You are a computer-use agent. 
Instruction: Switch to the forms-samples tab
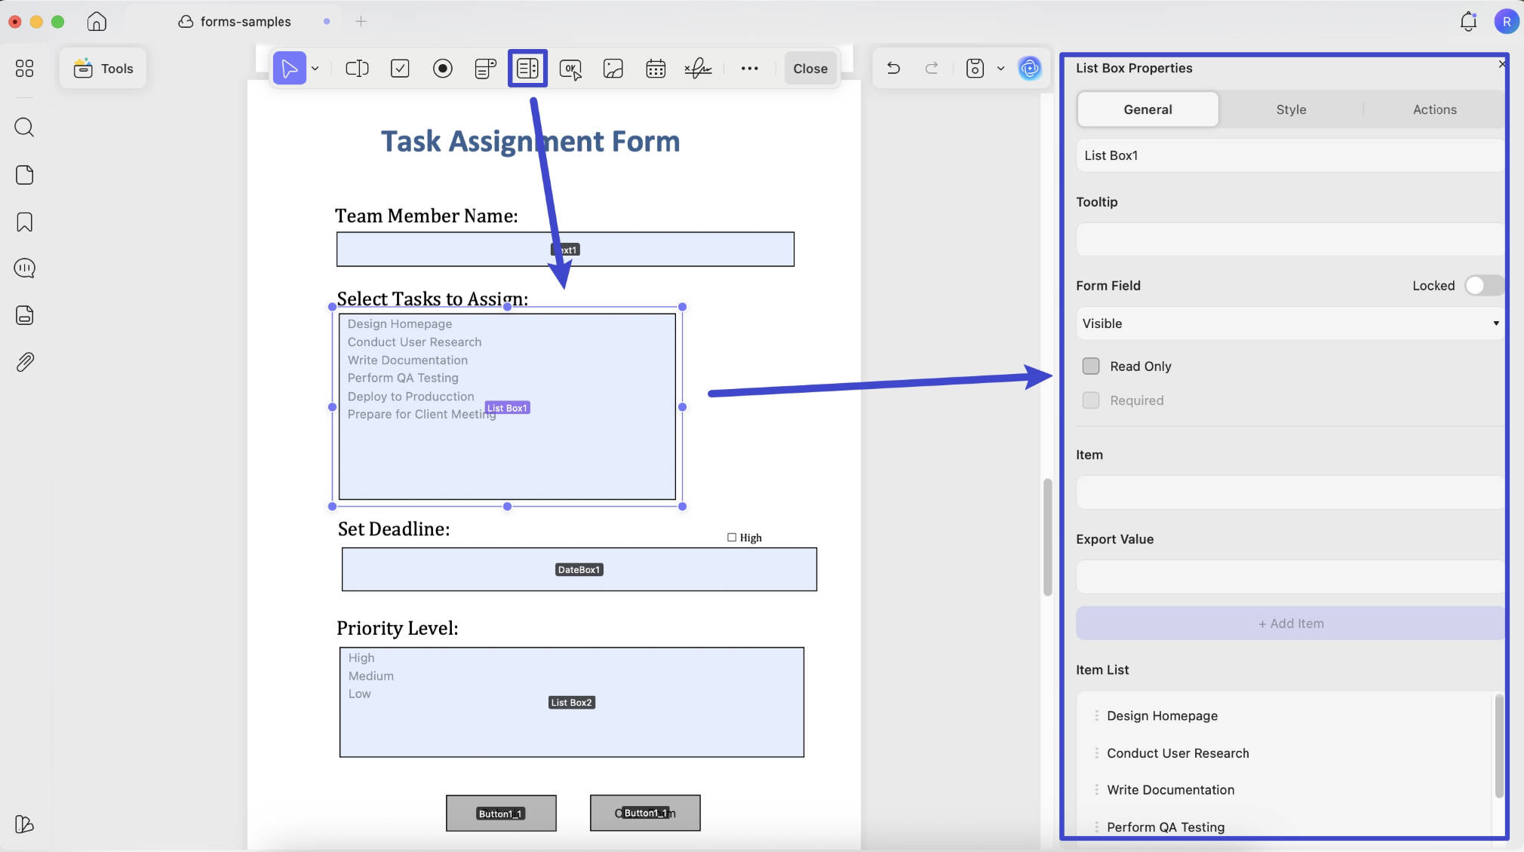click(245, 21)
